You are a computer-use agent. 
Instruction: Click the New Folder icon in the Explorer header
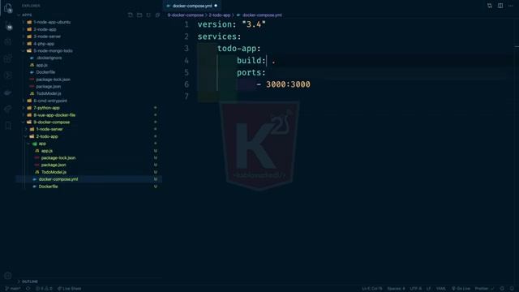pyautogui.click(x=139, y=15)
